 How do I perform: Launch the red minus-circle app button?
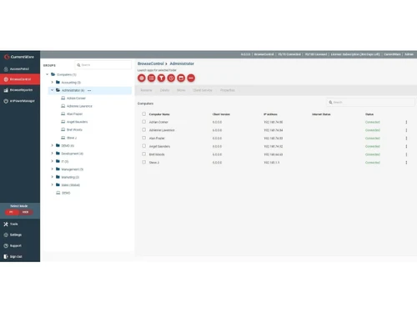tap(191, 78)
